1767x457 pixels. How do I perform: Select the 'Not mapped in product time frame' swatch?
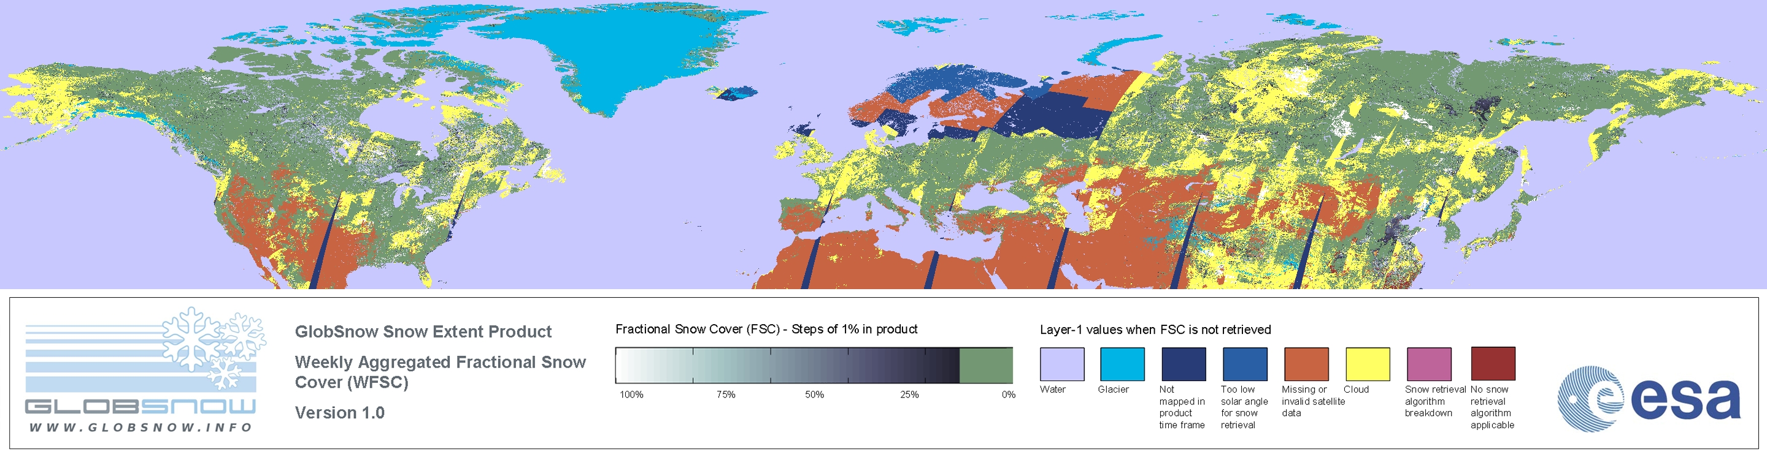point(1184,364)
